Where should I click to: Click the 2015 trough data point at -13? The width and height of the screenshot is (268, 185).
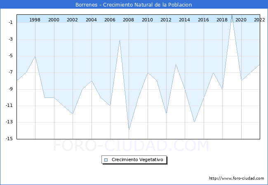point(194,122)
